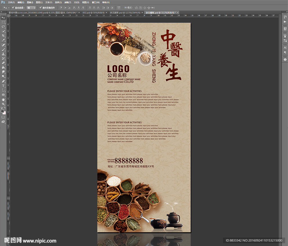Open the Properties panel icon
Screen dimensions: 288x246
tap(285, 29)
